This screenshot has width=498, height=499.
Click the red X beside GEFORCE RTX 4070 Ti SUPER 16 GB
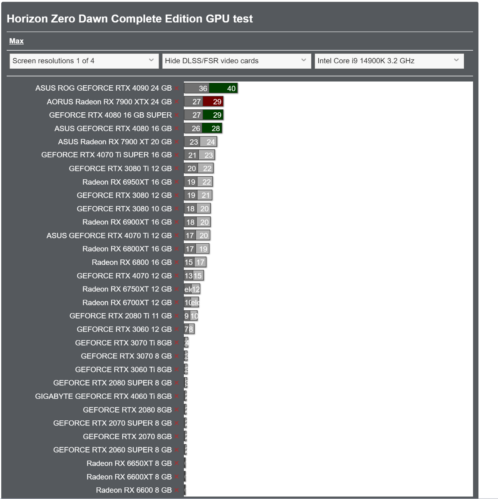177,155
